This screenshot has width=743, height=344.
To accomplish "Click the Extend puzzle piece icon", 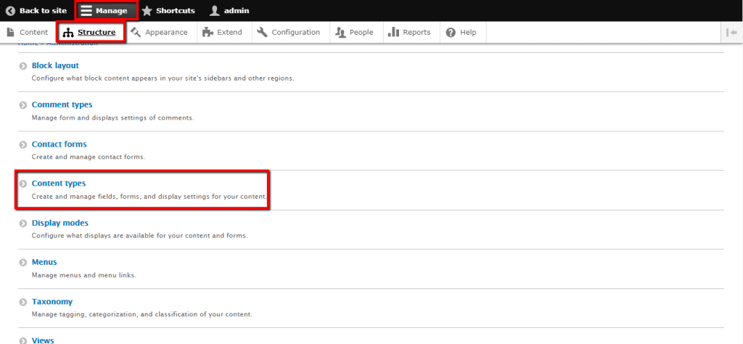I will coord(208,32).
